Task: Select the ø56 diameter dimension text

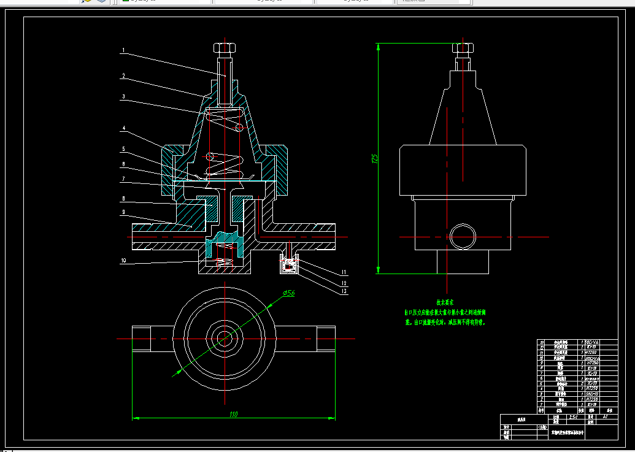Action: [x=289, y=293]
